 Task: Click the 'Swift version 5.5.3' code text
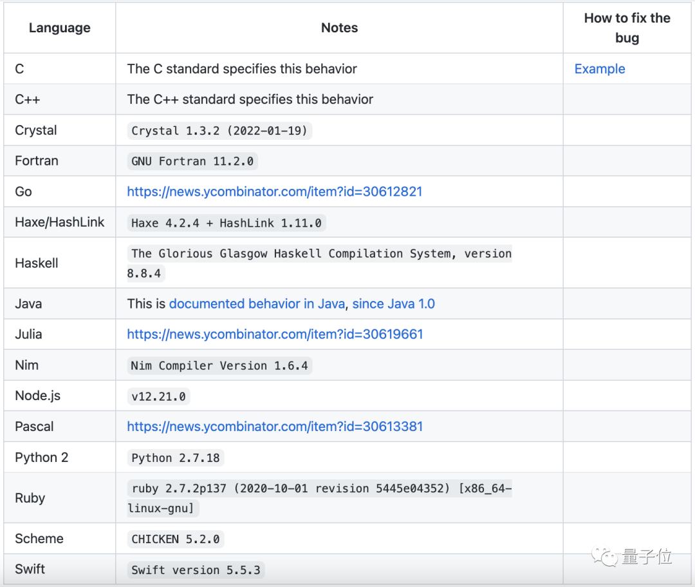coord(196,570)
